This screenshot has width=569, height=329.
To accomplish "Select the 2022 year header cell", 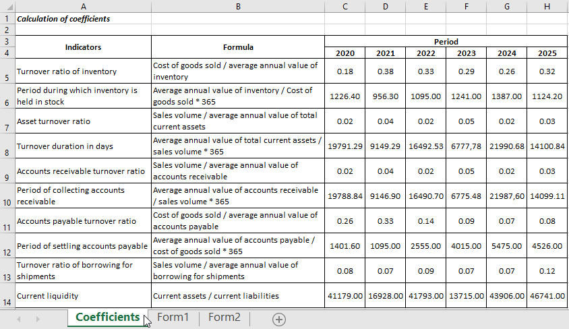I will (425, 53).
